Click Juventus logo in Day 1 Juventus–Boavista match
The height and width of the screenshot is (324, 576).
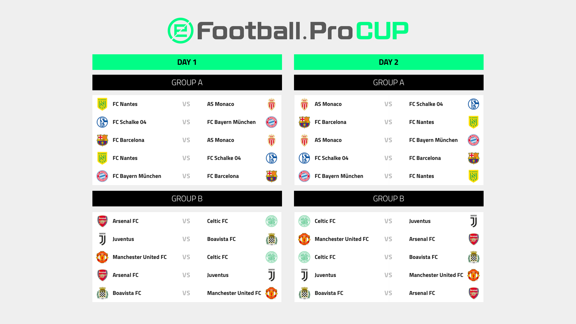(102, 239)
